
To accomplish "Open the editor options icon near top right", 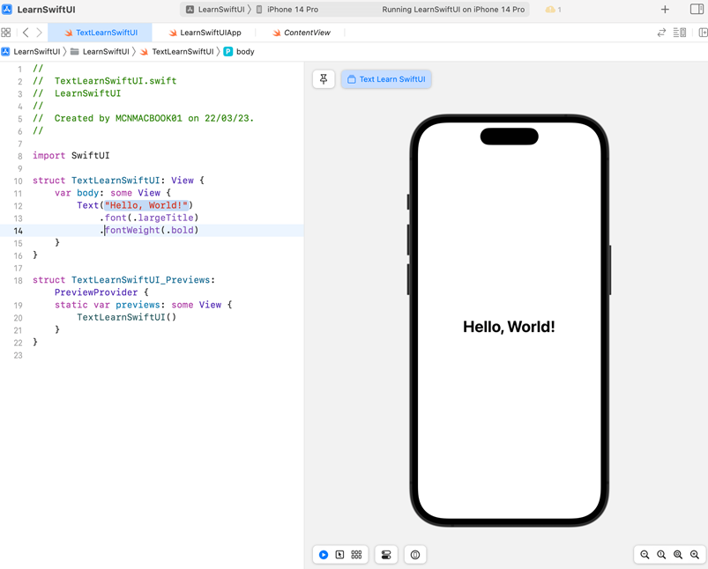I will 679,31.
